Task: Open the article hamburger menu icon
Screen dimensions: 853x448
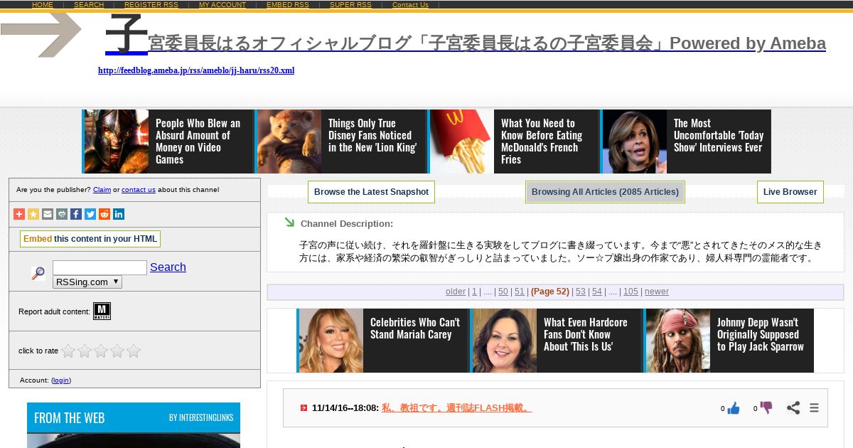Action: pos(815,408)
